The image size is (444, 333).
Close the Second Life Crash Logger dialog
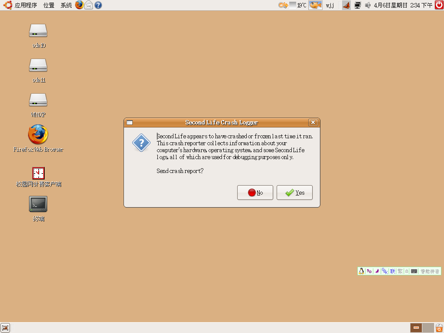click(313, 122)
